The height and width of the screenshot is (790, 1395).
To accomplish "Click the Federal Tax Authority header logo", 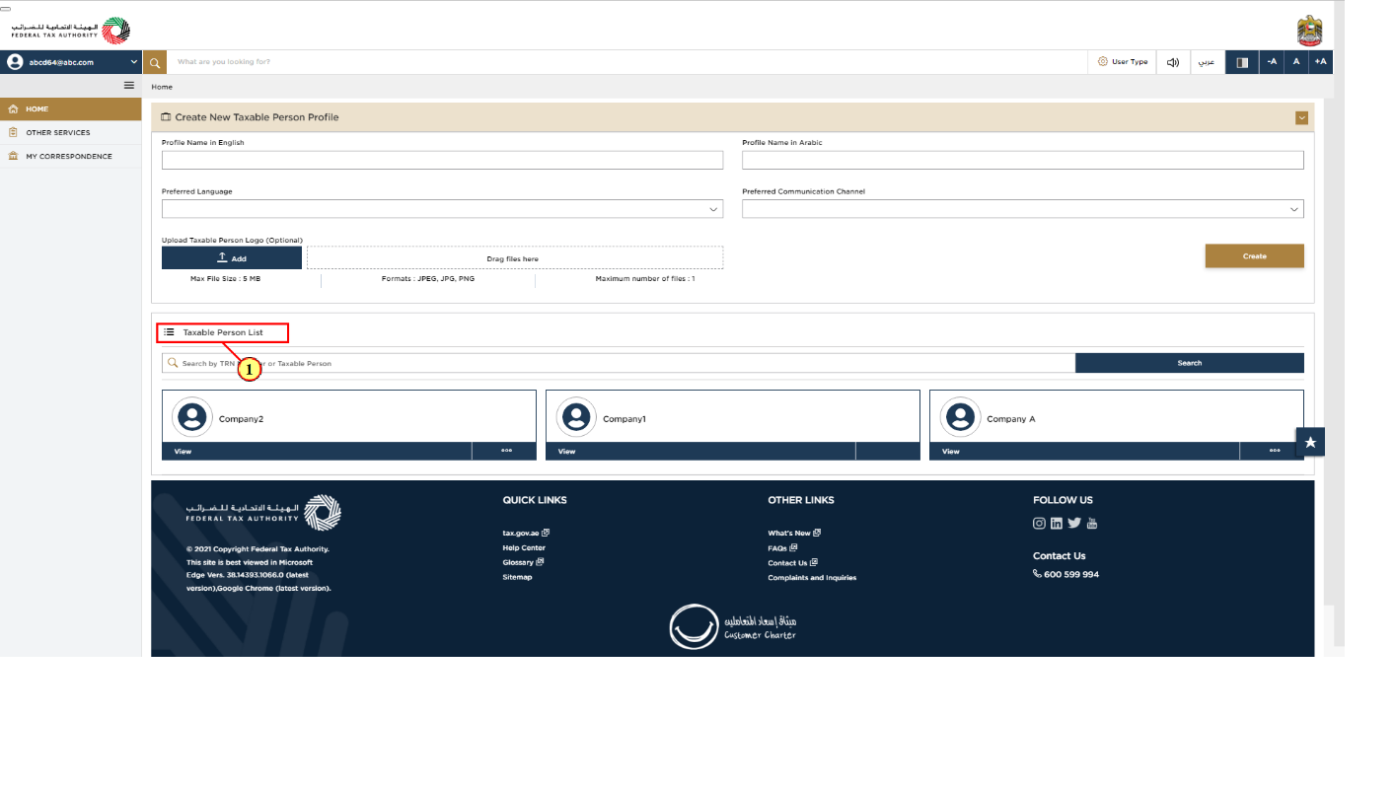I will (71, 30).
